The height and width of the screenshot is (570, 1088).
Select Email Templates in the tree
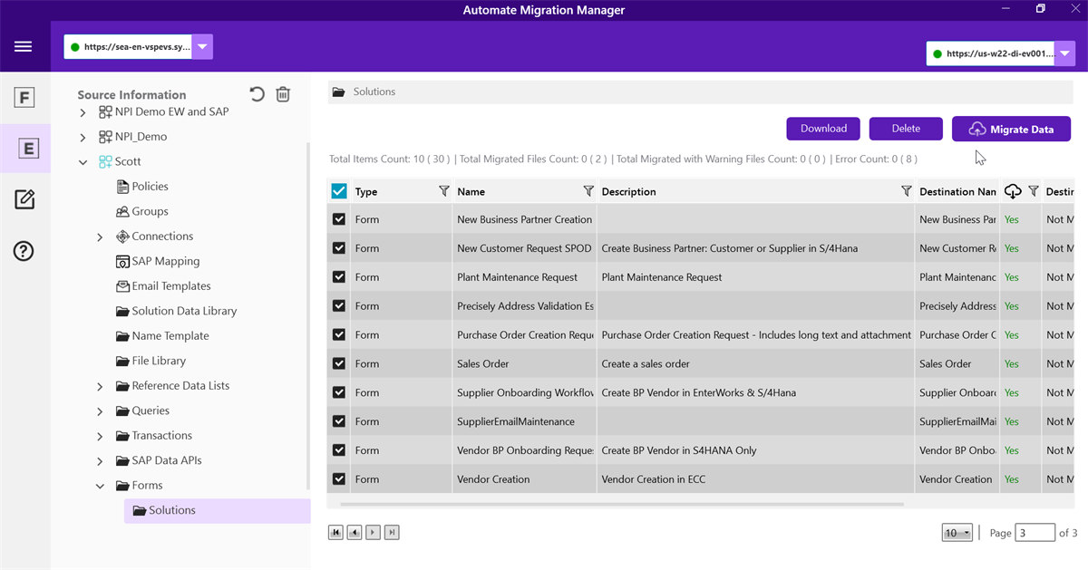pos(170,285)
